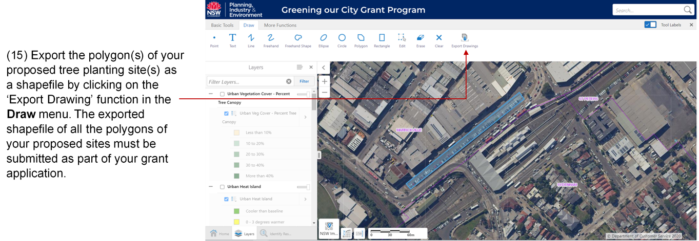The width and height of the screenshot is (699, 241).
Task: Click the NSW Government logo
Action: click(x=214, y=9)
